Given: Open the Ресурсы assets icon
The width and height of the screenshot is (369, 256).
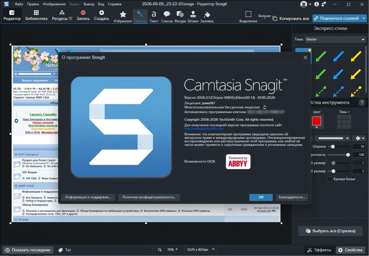Looking at the screenshot, I should [x=62, y=13].
